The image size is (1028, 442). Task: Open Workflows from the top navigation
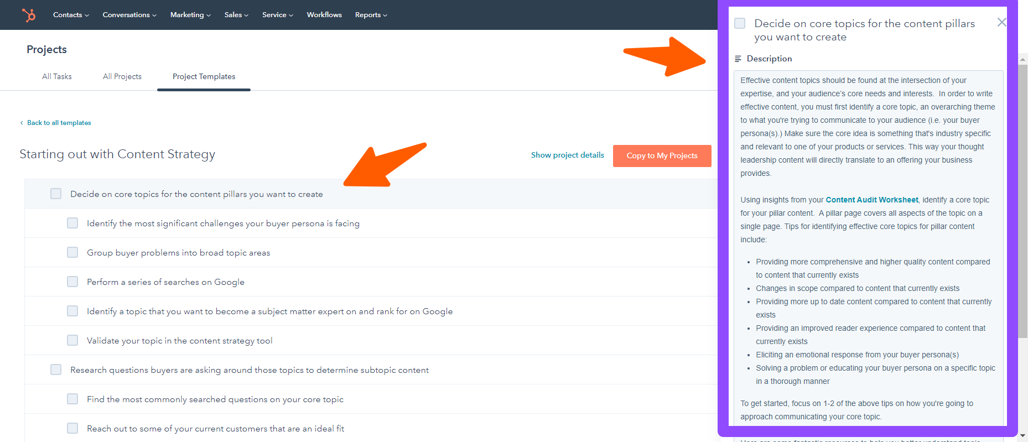(x=324, y=15)
